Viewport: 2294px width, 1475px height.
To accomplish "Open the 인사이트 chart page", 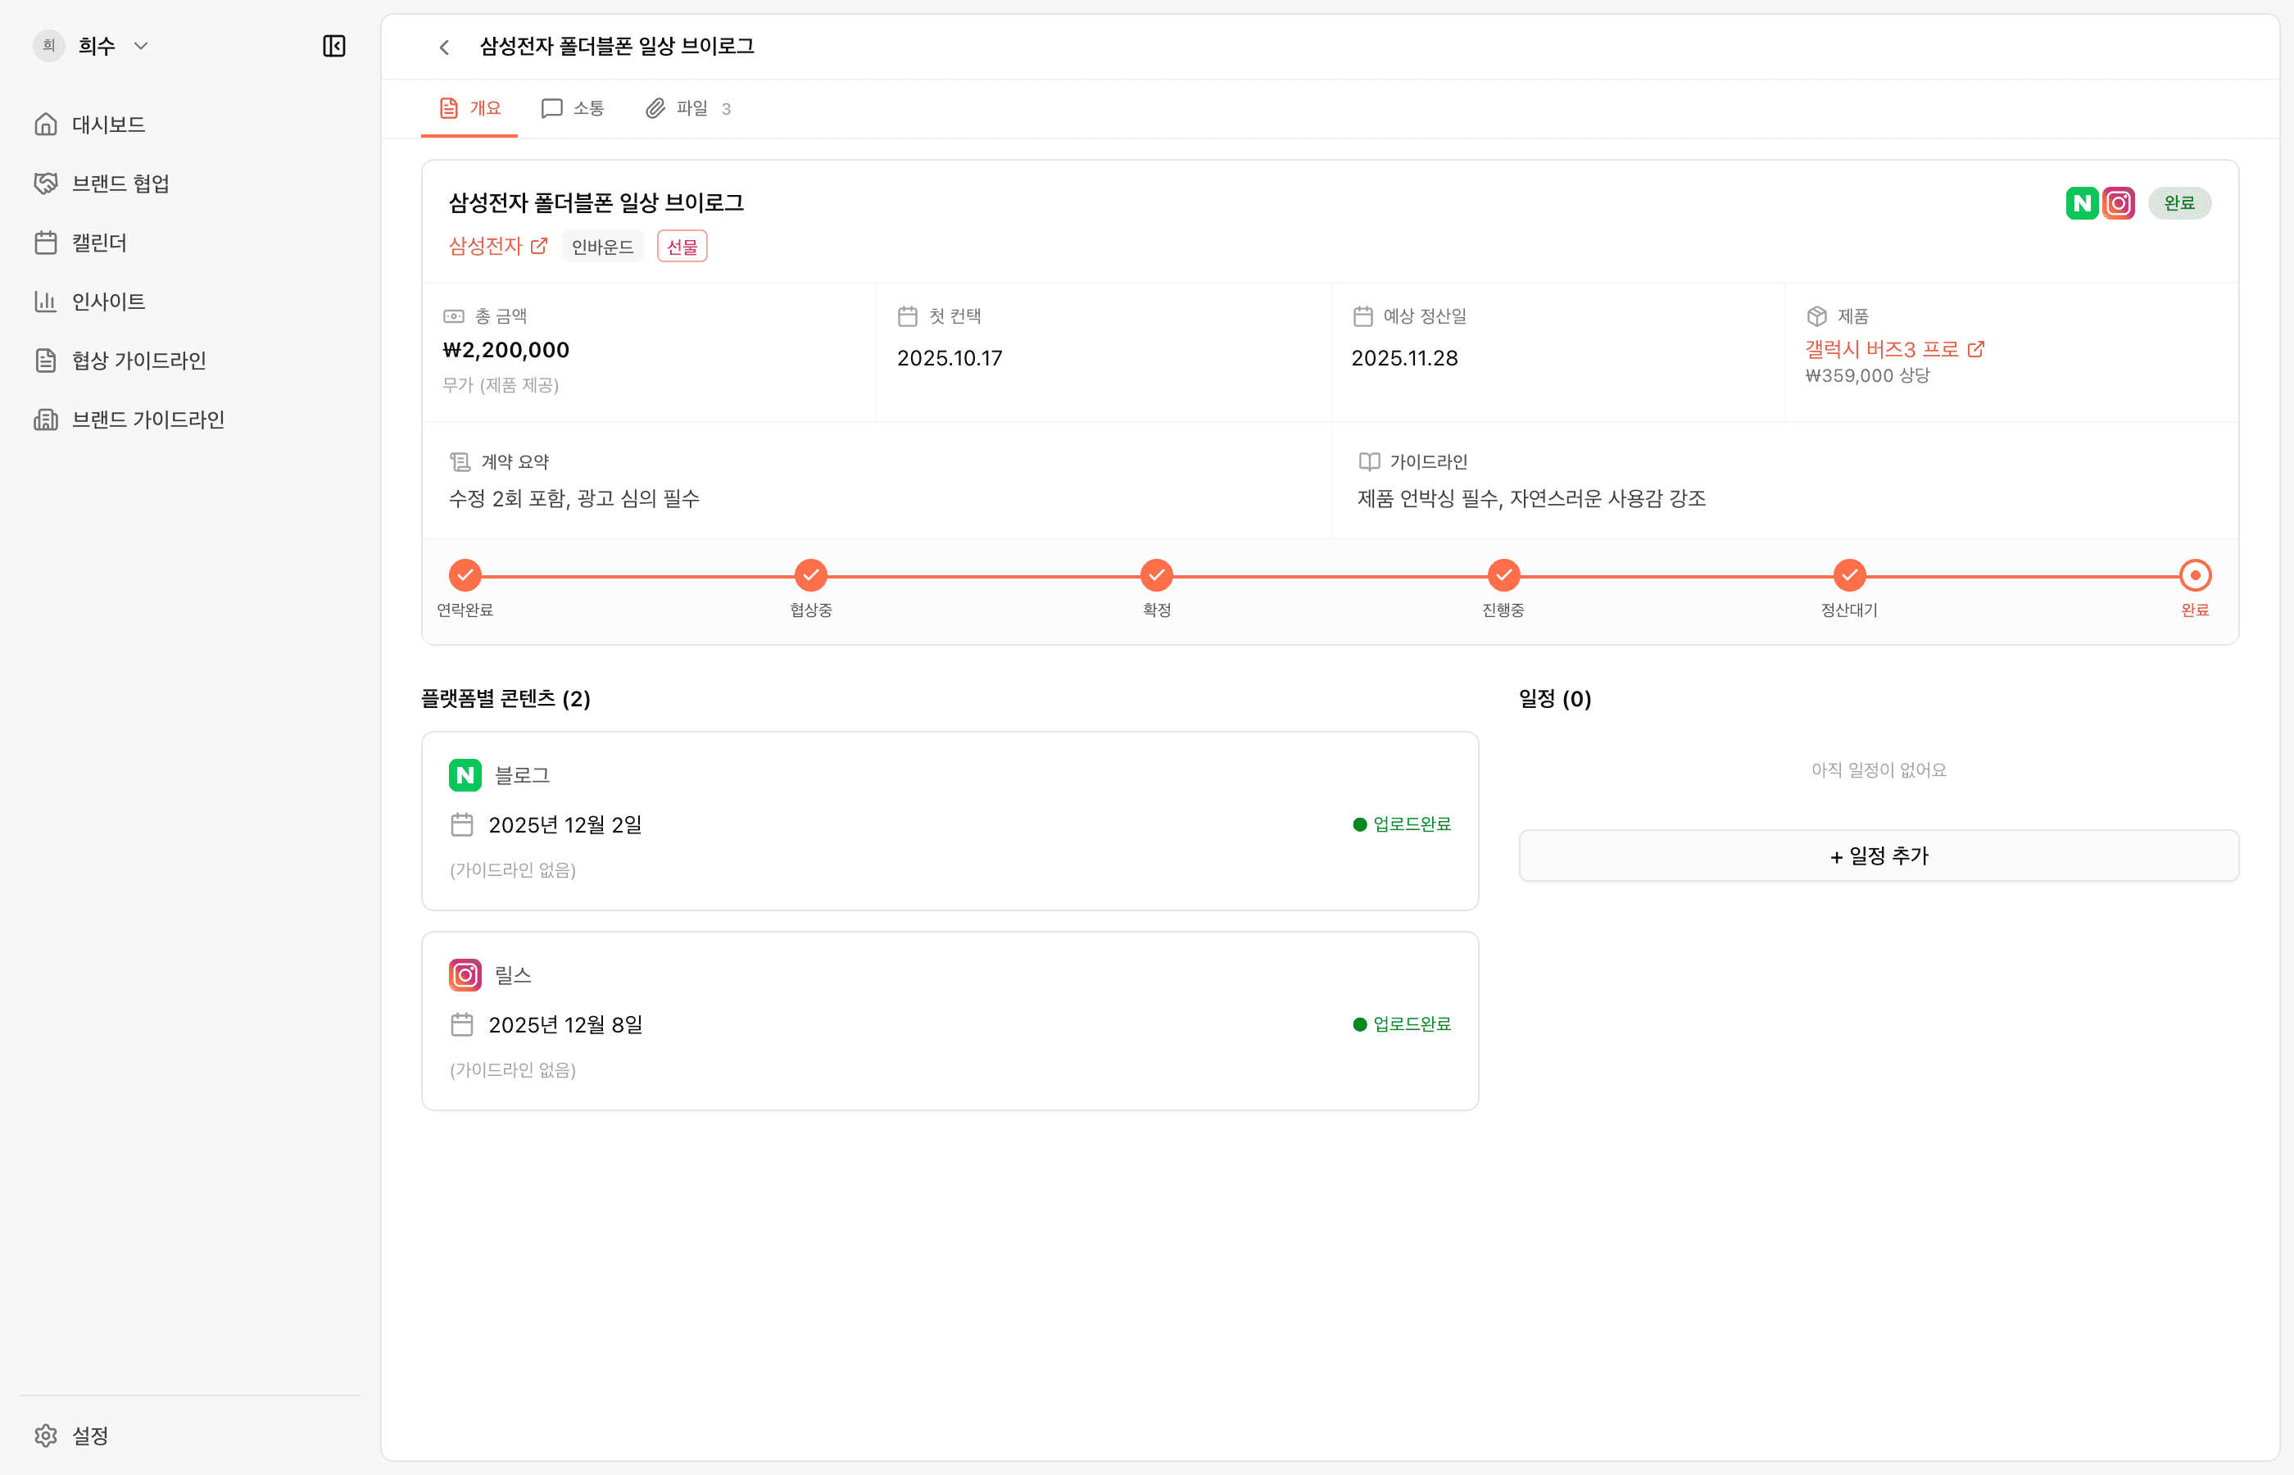I will point(107,302).
